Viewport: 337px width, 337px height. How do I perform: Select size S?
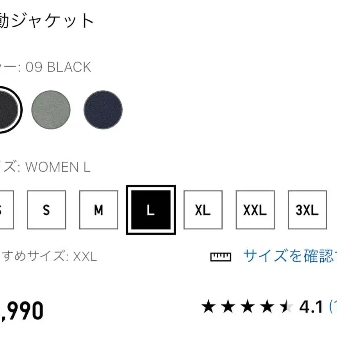tap(46, 210)
